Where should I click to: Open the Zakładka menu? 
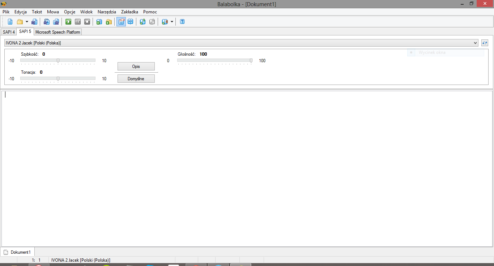[x=129, y=12]
